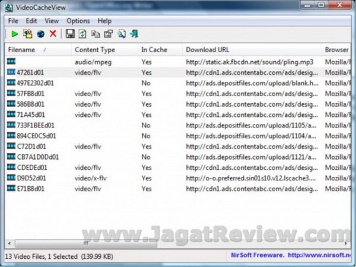This screenshot has width=356, height=267.
Task: Sort by Filename column header
Action: [x=38, y=50]
